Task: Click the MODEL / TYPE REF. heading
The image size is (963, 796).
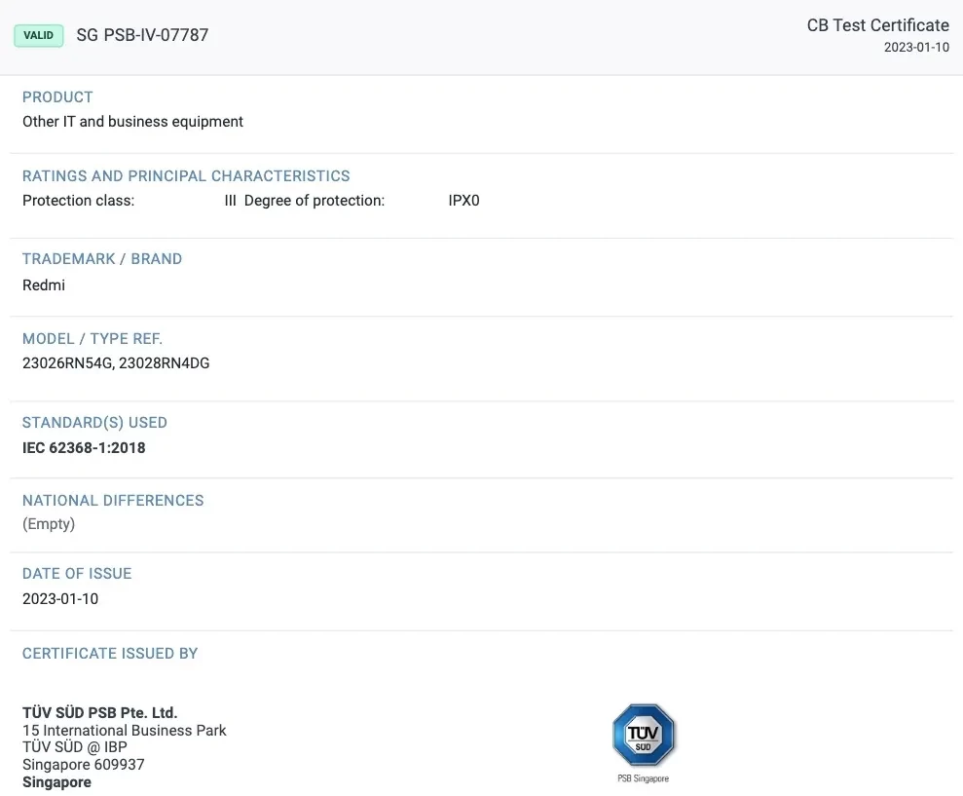Action: click(x=93, y=339)
